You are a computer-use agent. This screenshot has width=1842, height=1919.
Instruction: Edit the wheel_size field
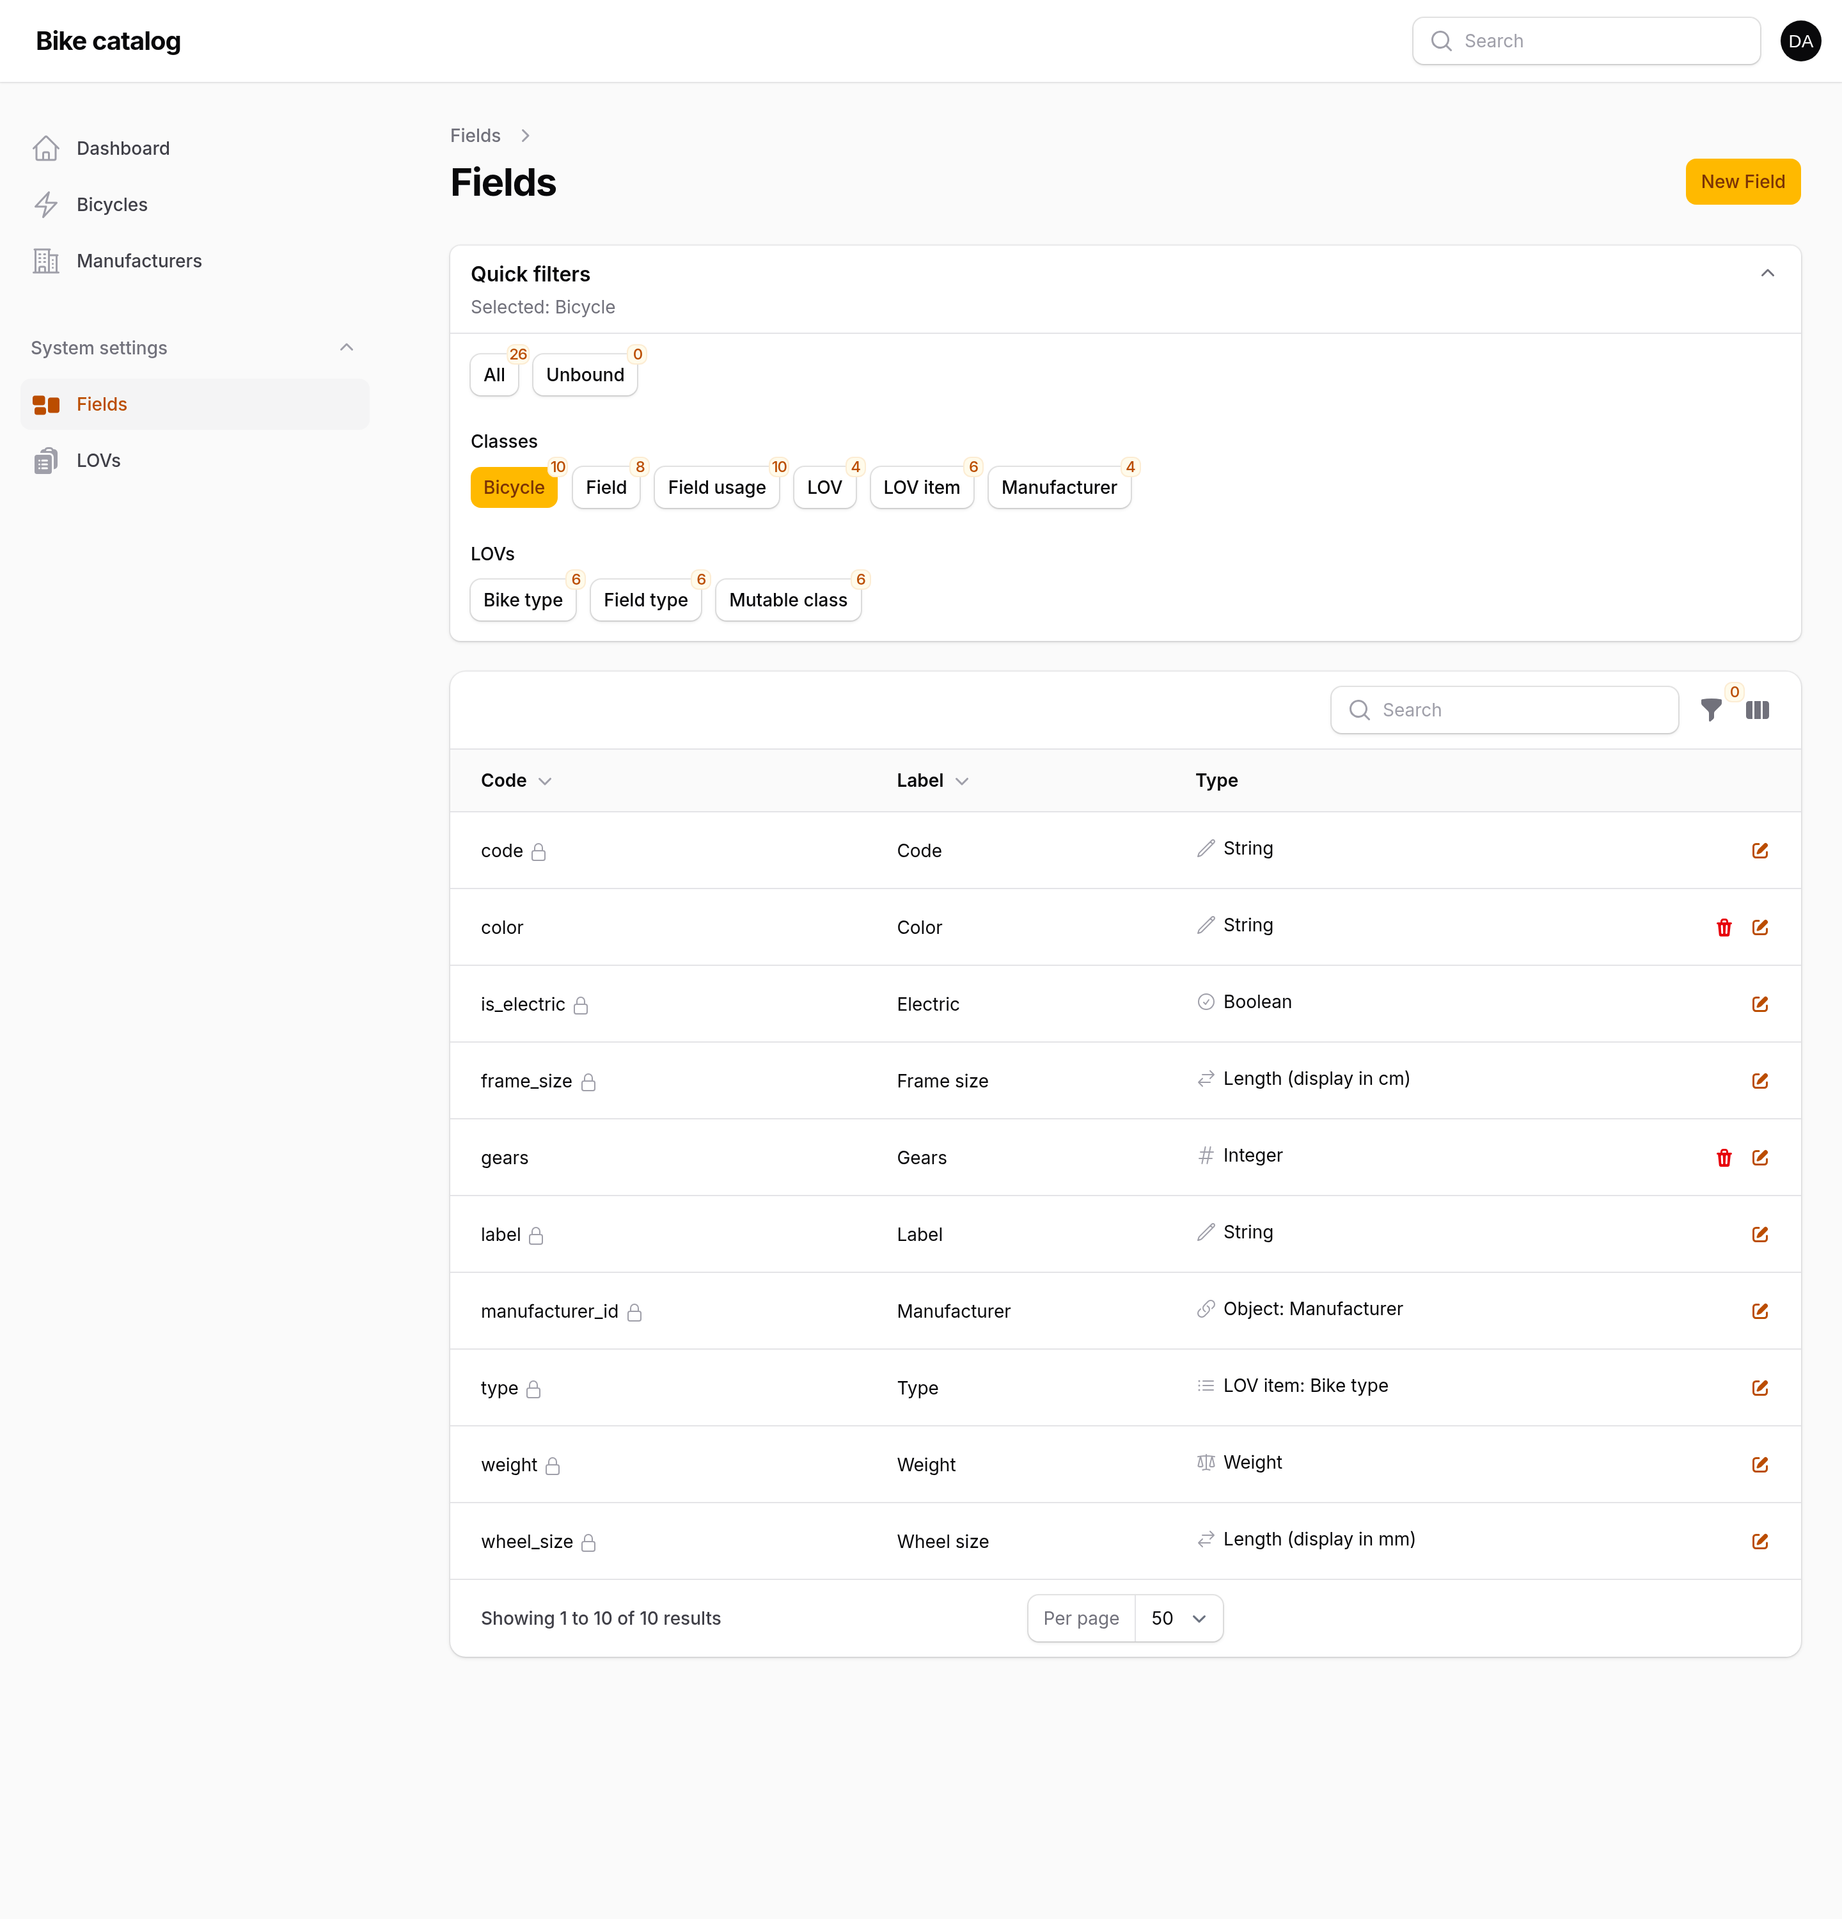pos(1759,1542)
